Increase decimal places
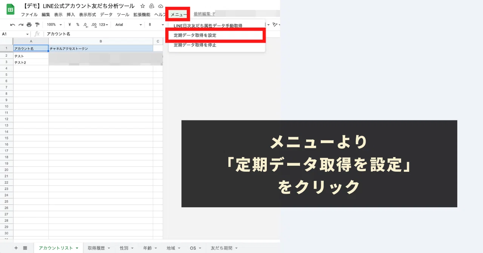The image size is (483, 253). tap(94, 25)
